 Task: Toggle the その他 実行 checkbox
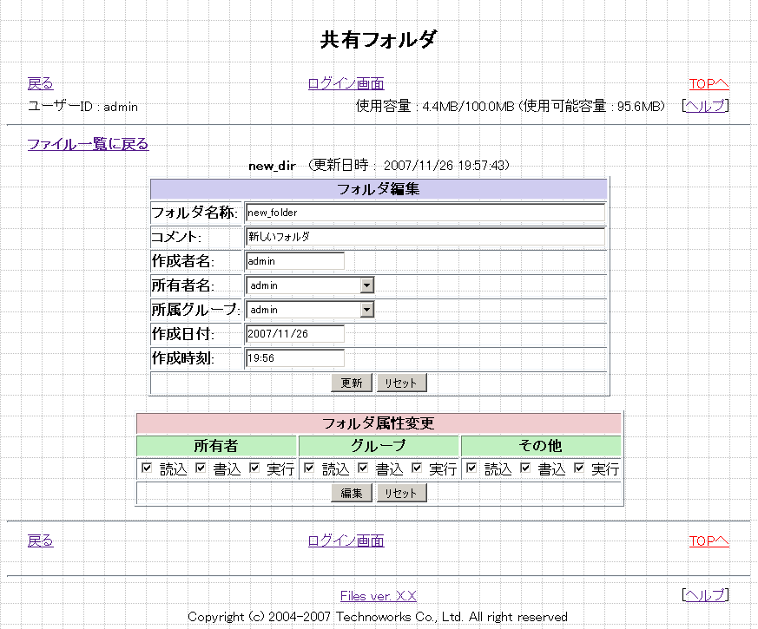(x=579, y=468)
